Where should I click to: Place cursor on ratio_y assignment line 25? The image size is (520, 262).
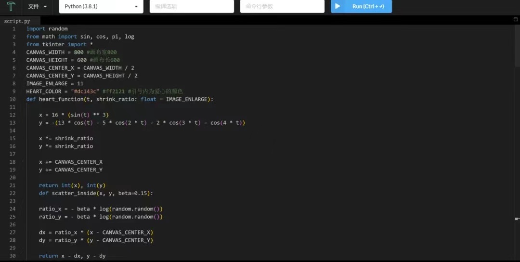pos(101,217)
